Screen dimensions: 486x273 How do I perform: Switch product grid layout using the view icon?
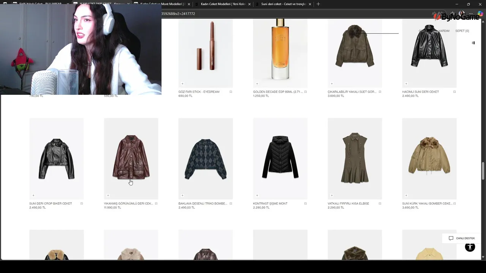(473, 43)
